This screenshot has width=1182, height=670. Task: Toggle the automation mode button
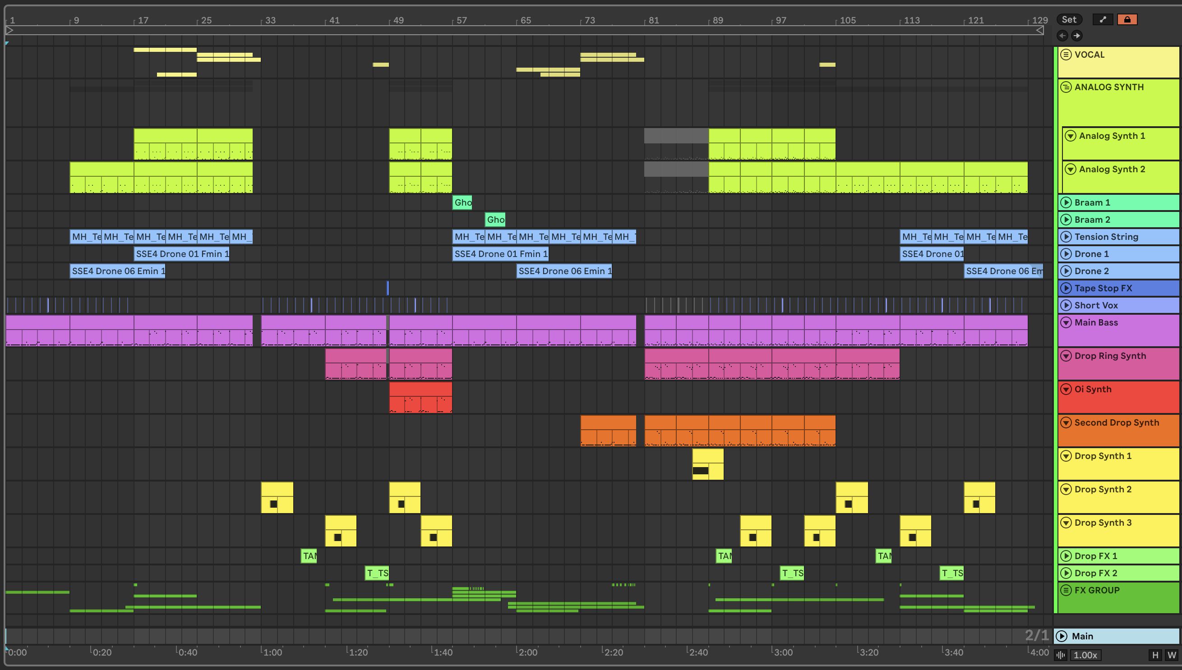coord(1103,19)
